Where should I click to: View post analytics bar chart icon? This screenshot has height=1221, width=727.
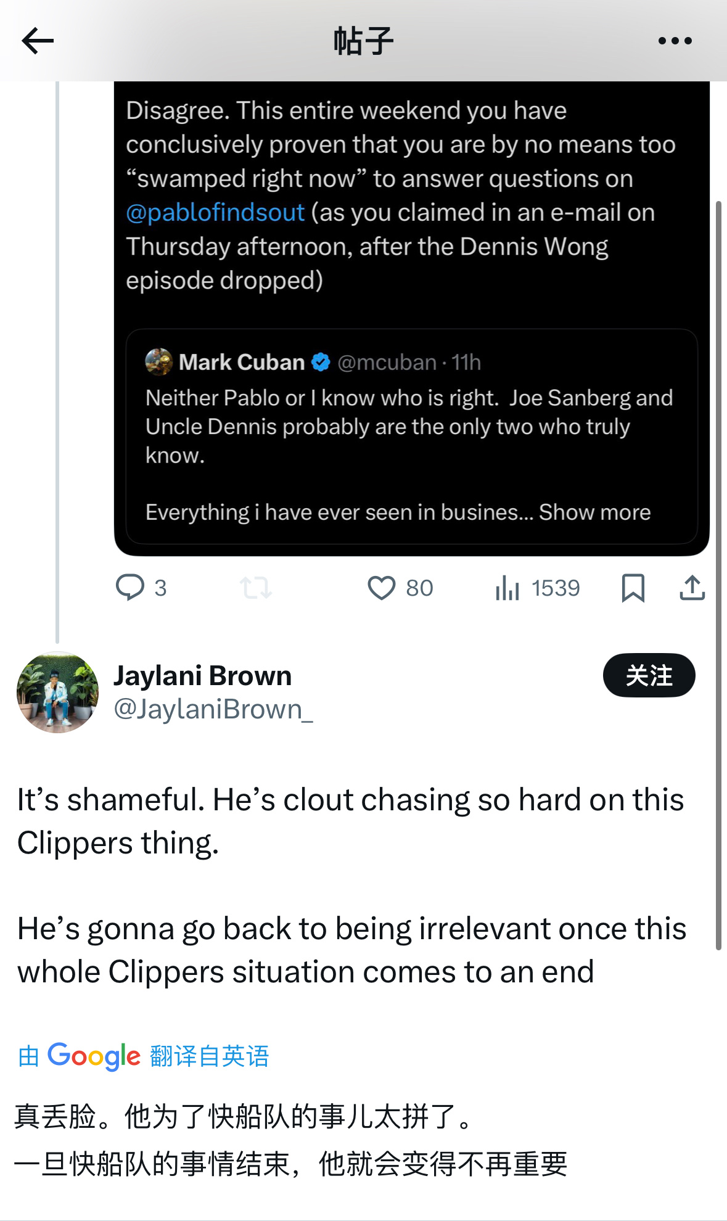[x=507, y=588]
